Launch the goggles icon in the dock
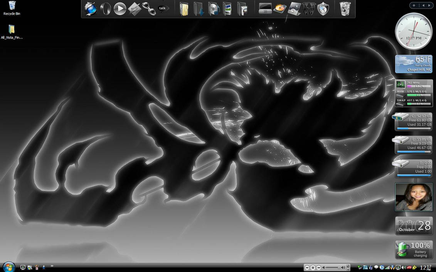Screen dimensions: 436x272 (x=148, y=8)
